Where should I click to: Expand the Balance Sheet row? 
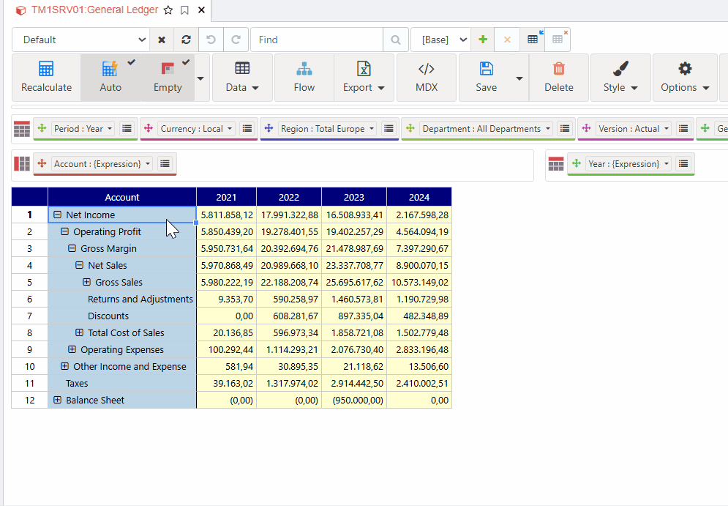pyautogui.click(x=57, y=401)
